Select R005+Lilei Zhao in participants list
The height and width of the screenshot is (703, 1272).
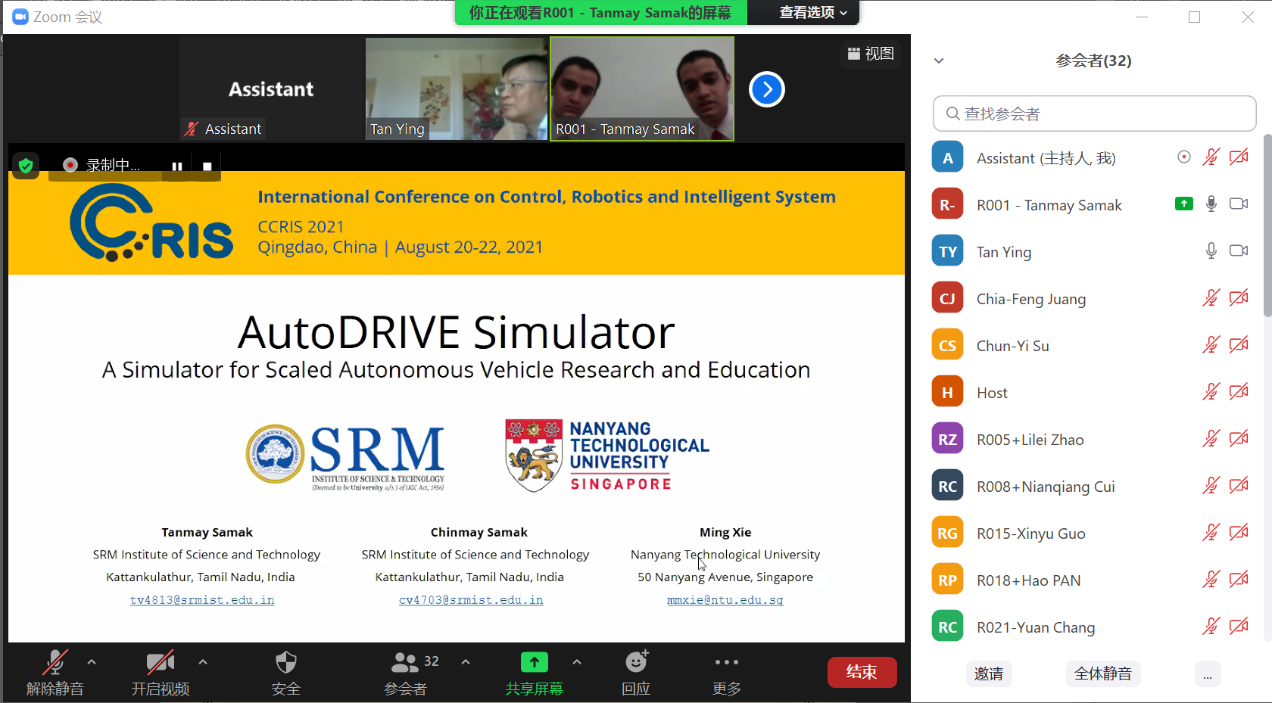tap(1030, 440)
